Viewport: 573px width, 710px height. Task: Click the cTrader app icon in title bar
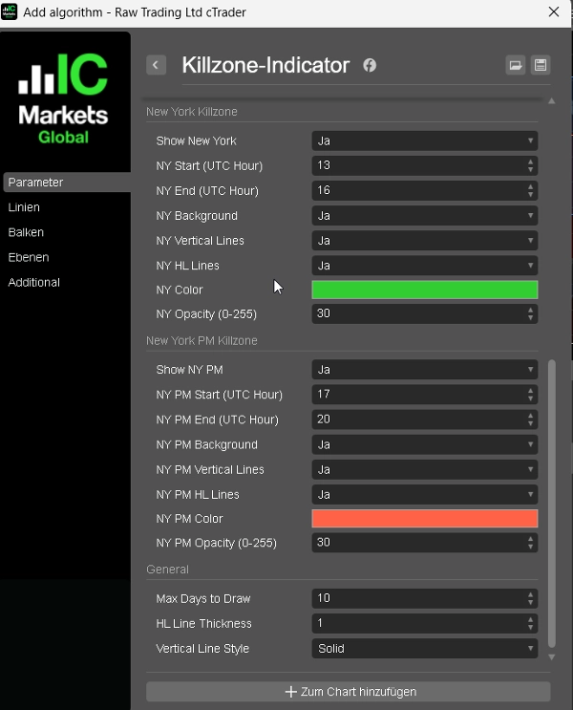11,11
